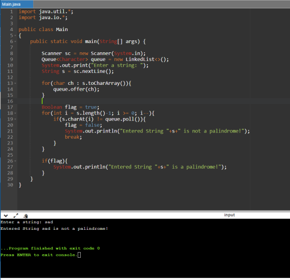290x280 pixels.
Task: Click the 'Scanner sc = new Scanner' line
Action: [x=94, y=53]
